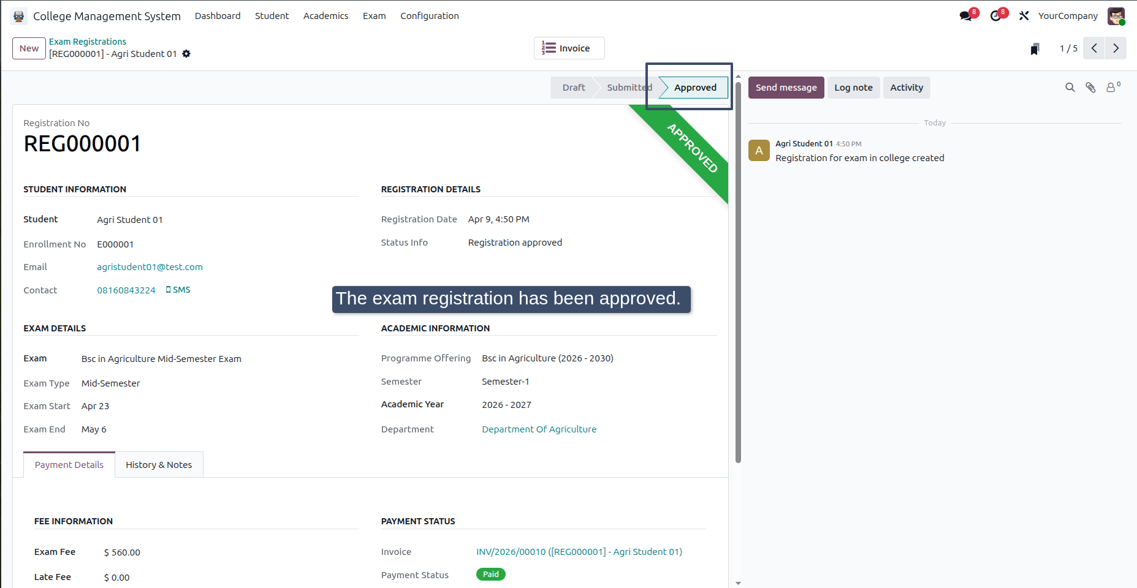Open the Academics menu
This screenshot has width=1137, height=588.
point(325,16)
